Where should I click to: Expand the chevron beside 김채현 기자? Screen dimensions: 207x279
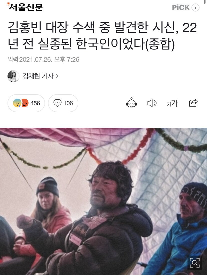point(57,76)
